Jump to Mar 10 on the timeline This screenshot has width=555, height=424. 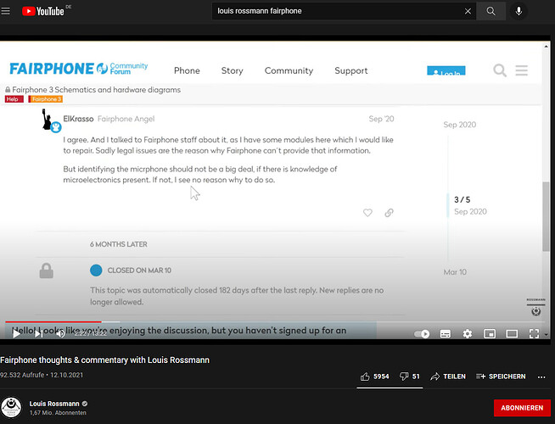tap(455, 272)
